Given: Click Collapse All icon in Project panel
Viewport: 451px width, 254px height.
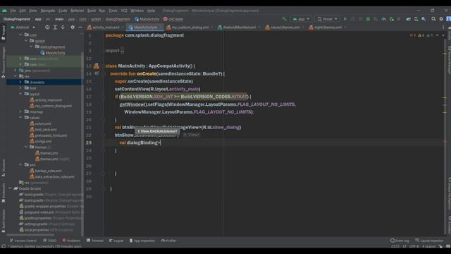Looking at the screenshot, I should 63,27.
